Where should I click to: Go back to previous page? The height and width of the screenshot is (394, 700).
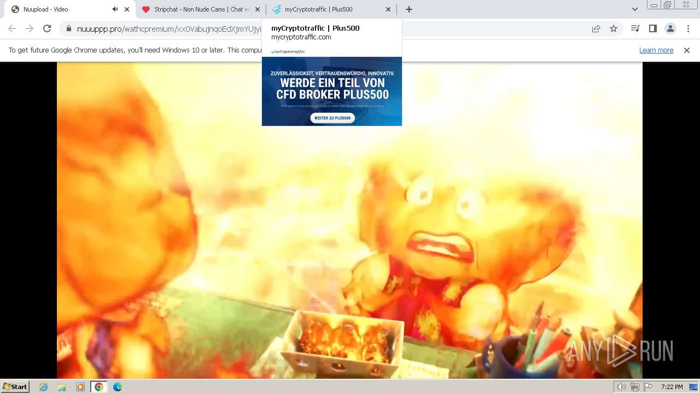(12, 28)
